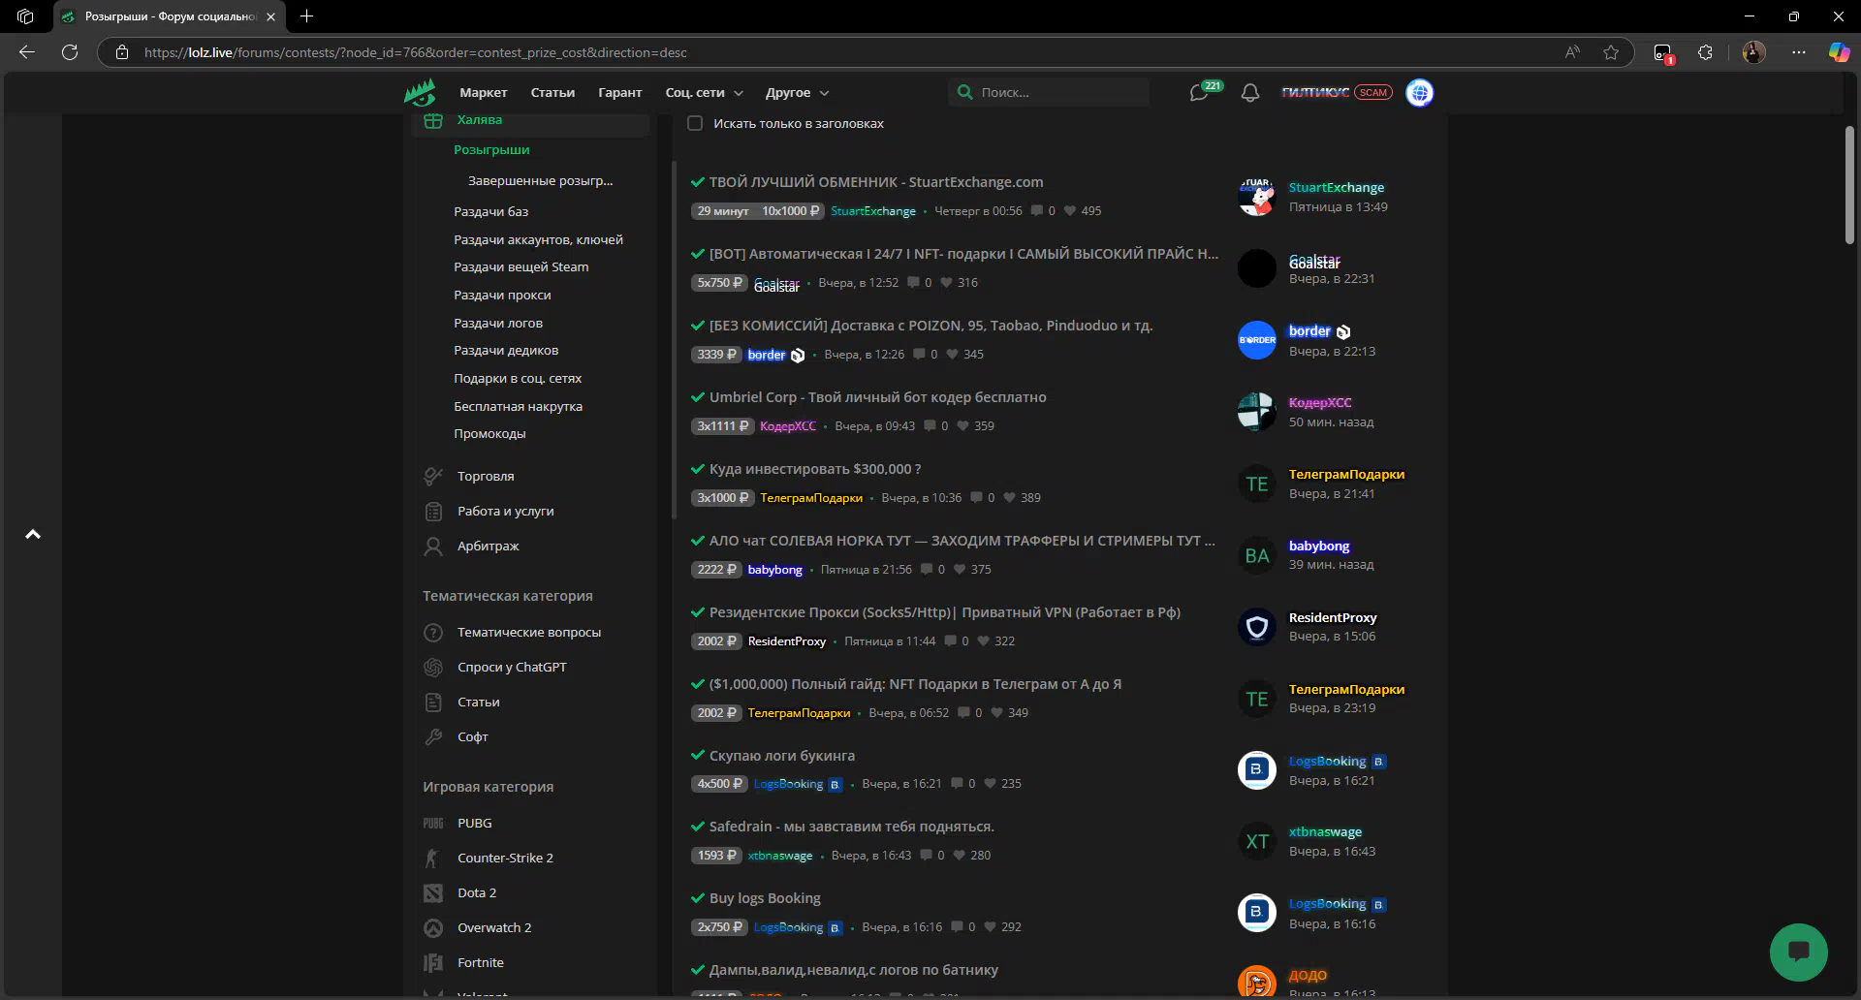1861x1000 pixels.
Task: Open the notifications bell icon
Action: click(x=1250, y=93)
